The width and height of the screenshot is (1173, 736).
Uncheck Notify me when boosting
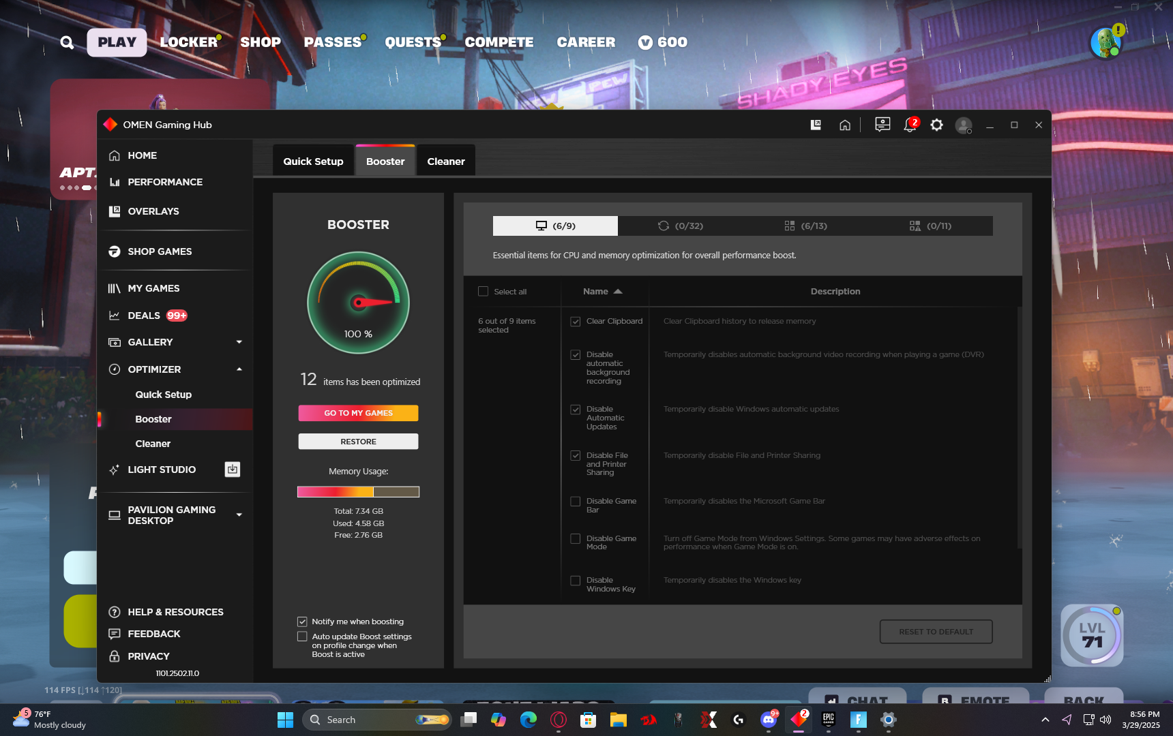pyautogui.click(x=302, y=622)
